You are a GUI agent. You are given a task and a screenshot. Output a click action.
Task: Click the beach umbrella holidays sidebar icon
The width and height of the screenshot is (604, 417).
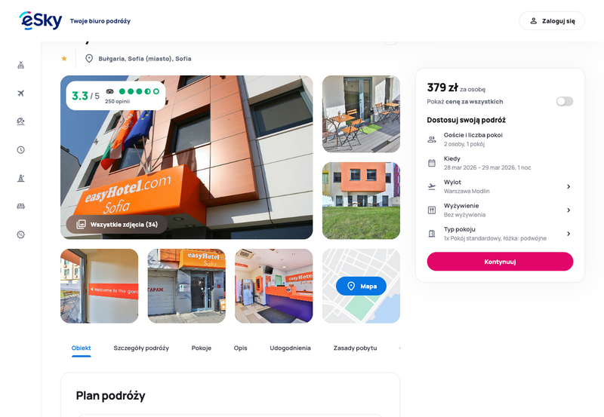(21, 121)
